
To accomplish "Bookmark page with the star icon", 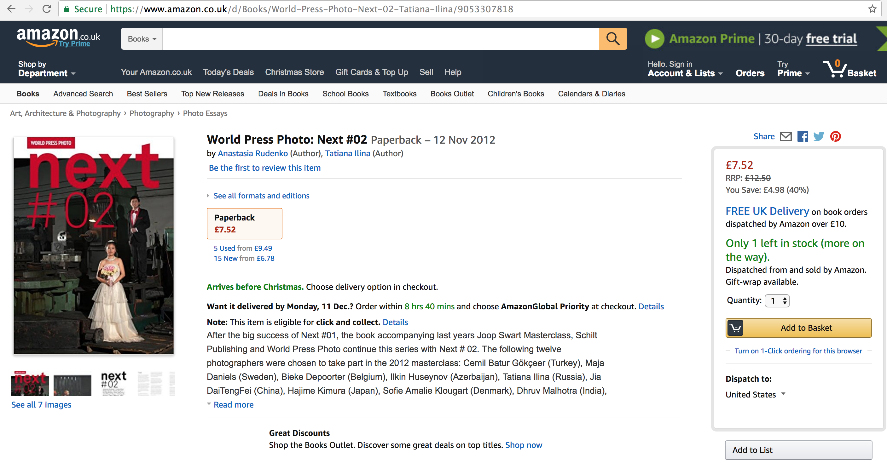I will tap(872, 9).
